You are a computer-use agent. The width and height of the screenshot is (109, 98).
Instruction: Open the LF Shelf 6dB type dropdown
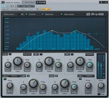point(27,54)
